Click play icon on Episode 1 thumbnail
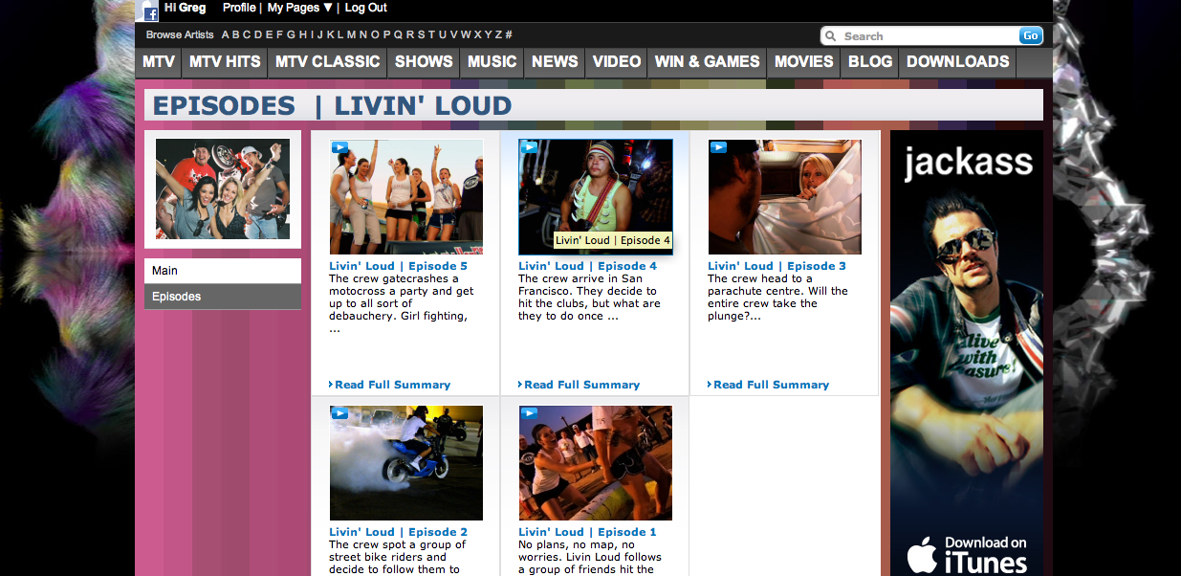The width and height of the screenshot is (1181, 576). [529, 413]
